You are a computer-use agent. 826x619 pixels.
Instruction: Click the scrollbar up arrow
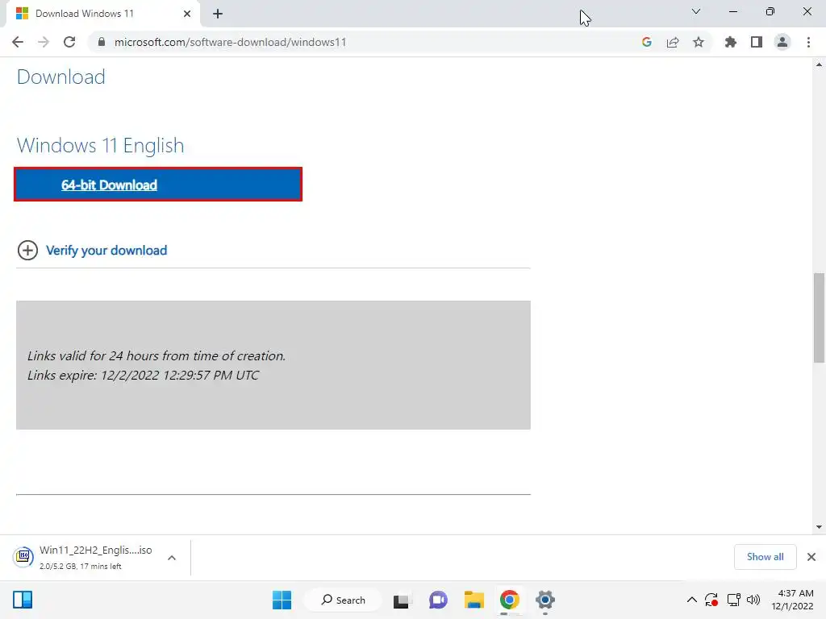[819, 64]
